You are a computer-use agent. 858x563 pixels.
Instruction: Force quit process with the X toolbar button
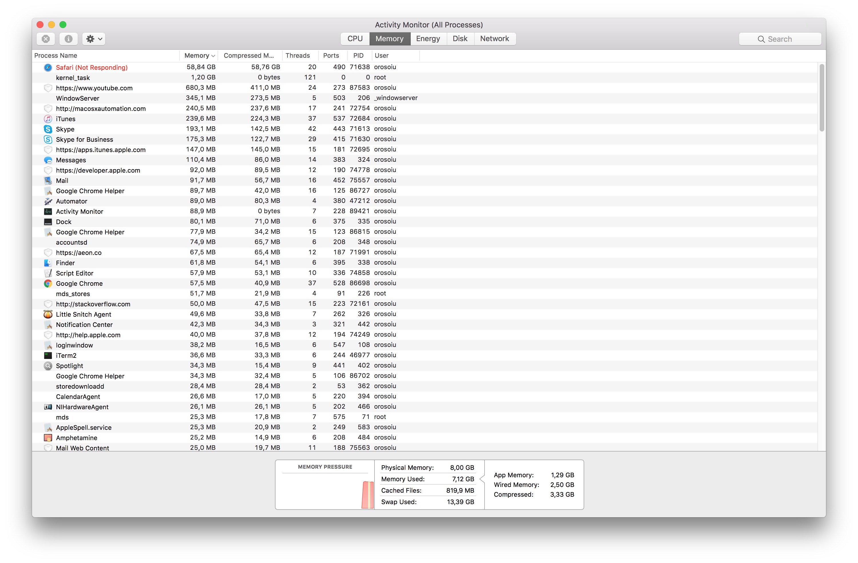(46, 39)
